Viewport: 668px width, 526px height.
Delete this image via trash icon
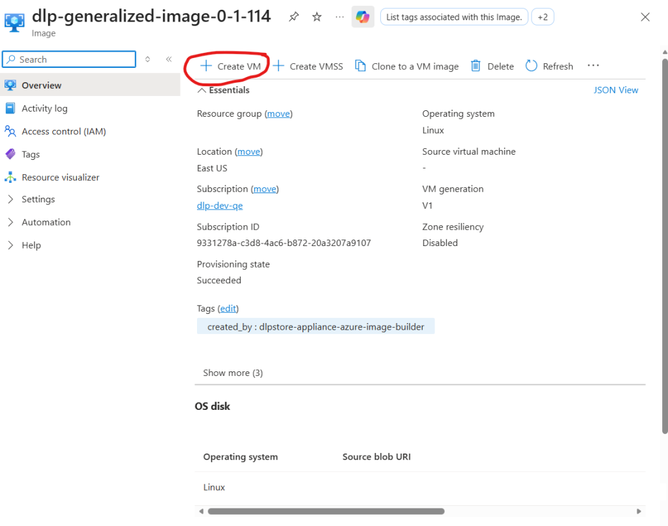tap(492, 67)
